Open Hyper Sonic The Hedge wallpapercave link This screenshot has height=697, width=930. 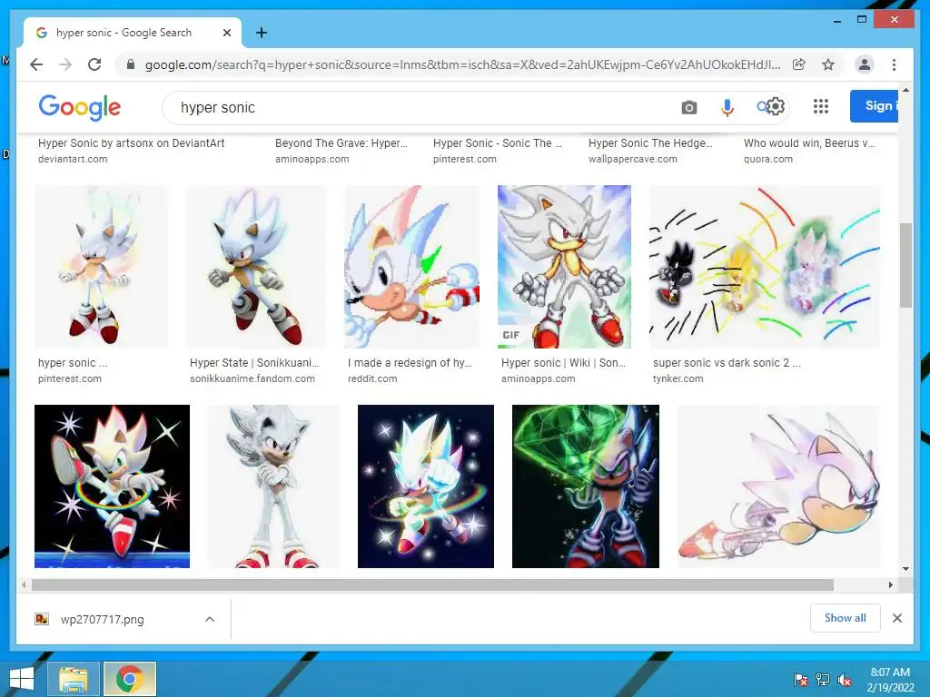[x=650, y=142]
